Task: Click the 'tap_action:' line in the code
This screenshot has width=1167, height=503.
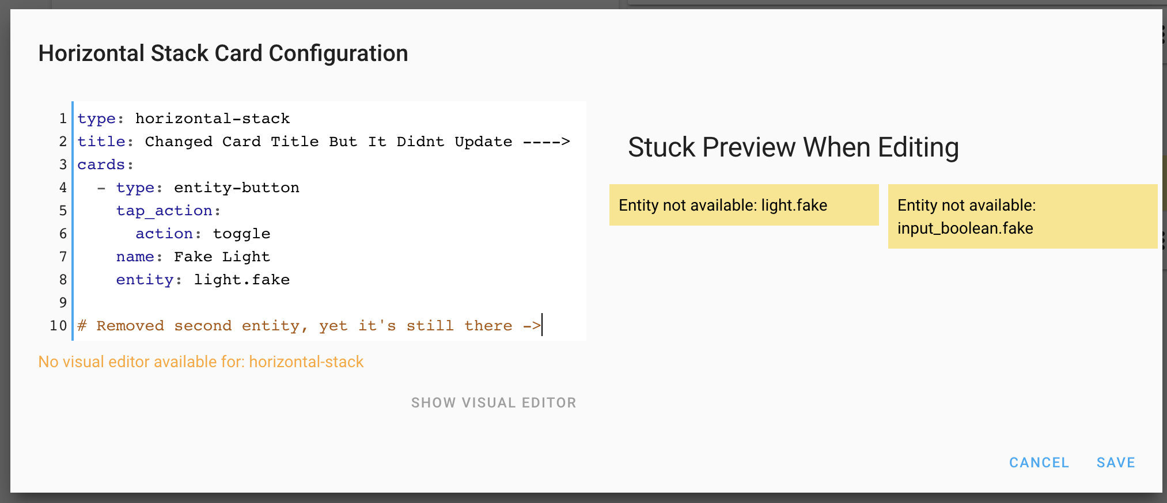Action: coord(168,210)
